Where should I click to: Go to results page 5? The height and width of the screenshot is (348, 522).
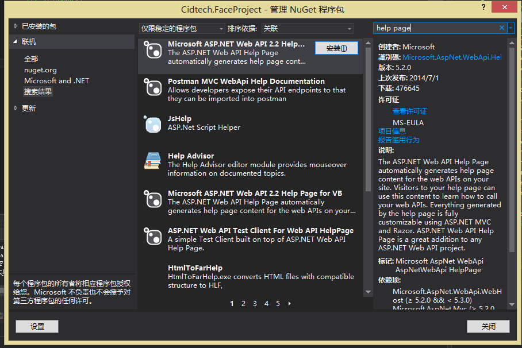tap(278, 303)
